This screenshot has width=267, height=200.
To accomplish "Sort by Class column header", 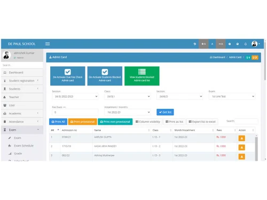I will [x=162, y=130].
